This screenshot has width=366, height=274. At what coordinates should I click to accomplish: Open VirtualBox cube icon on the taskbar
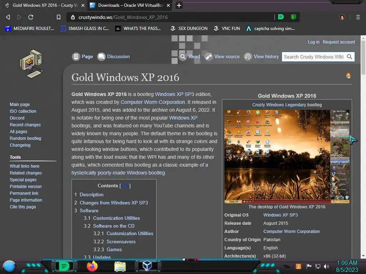coord(147,266)
